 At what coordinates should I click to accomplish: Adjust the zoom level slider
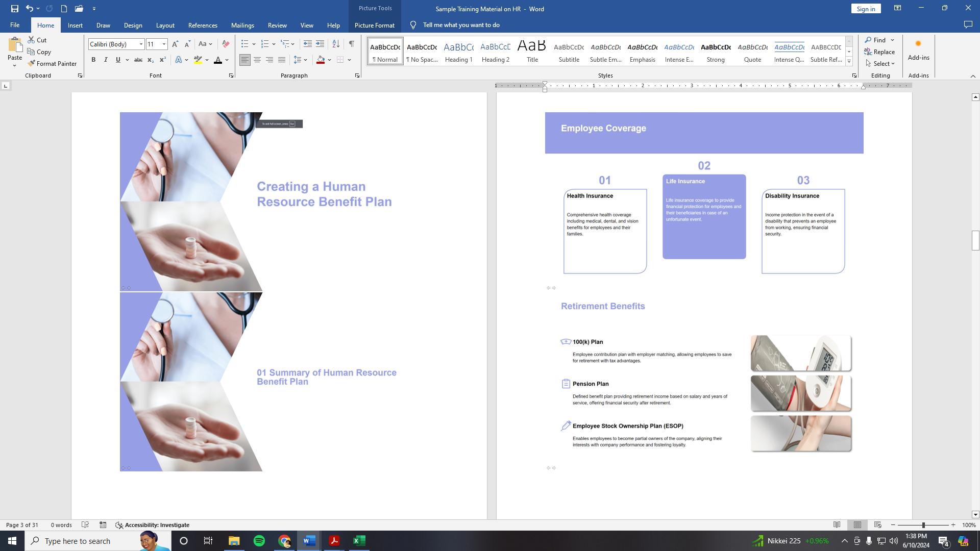(923, 525)
